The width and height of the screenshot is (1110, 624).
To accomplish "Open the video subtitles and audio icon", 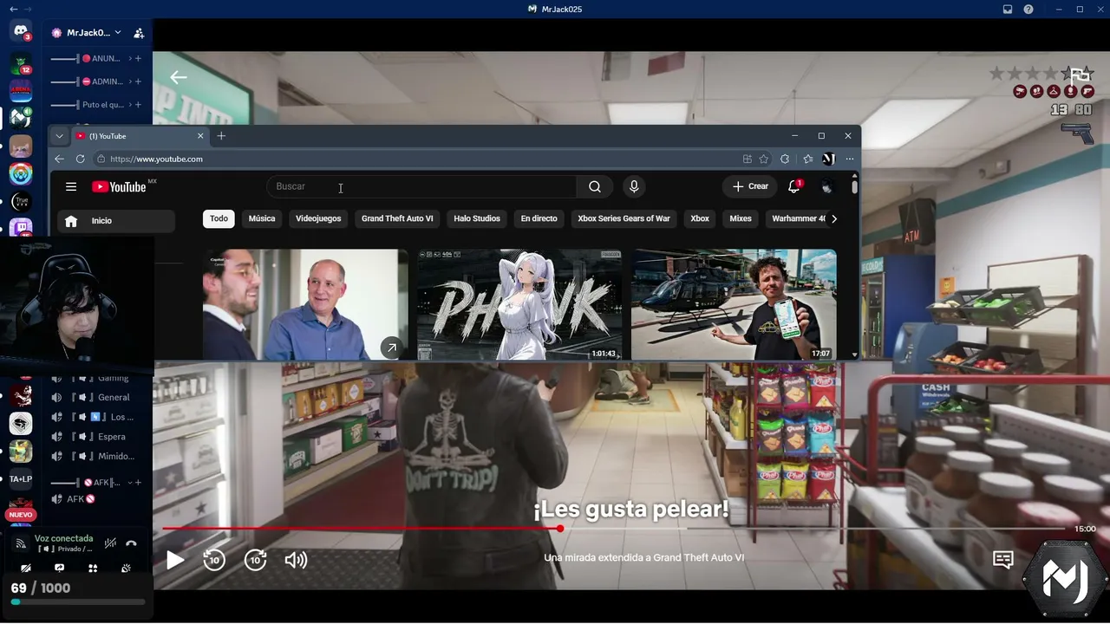I will tap(1003, 560).
